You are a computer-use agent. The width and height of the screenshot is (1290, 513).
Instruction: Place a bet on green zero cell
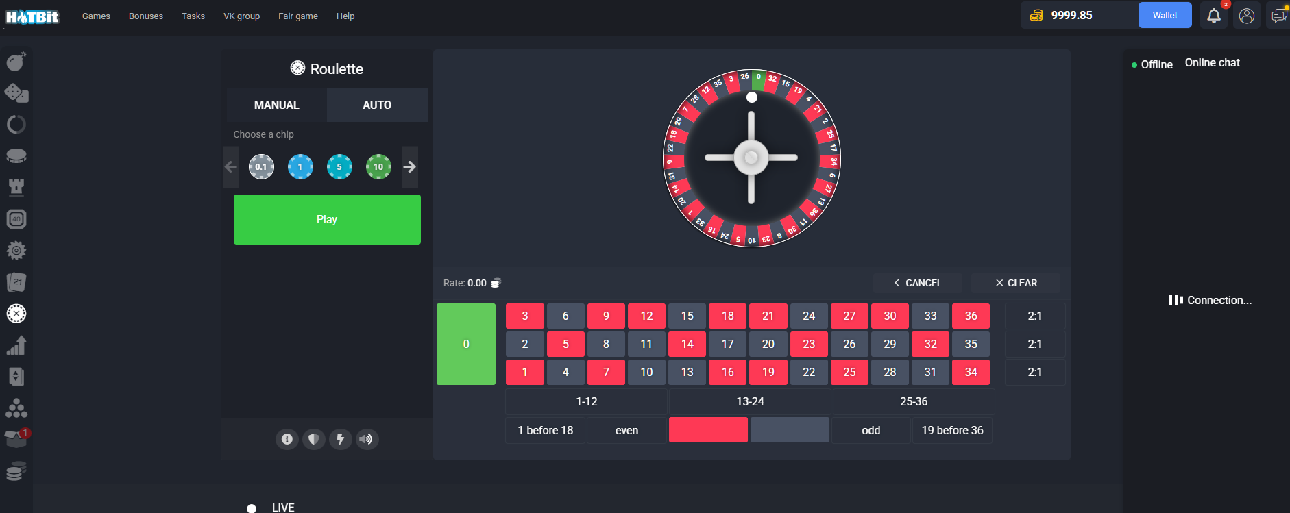click(466, 344)
